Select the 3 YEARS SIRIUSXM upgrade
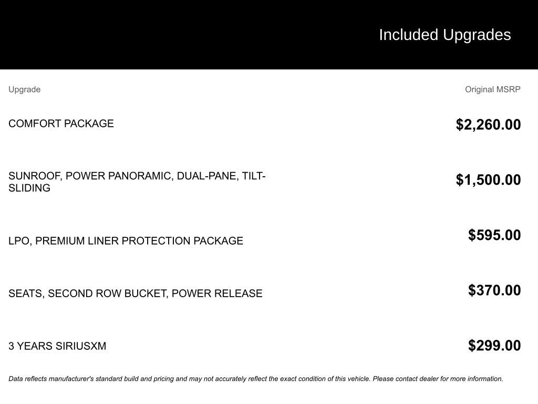This screenshot has width=538, height=404. 57,346
